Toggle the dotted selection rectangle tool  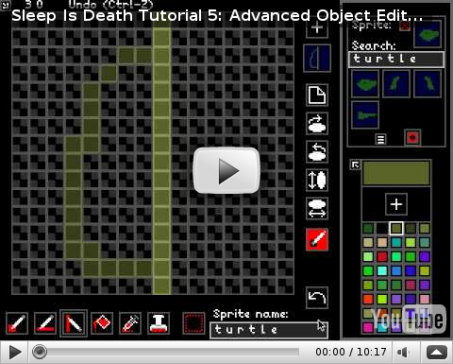coord(193,323)
